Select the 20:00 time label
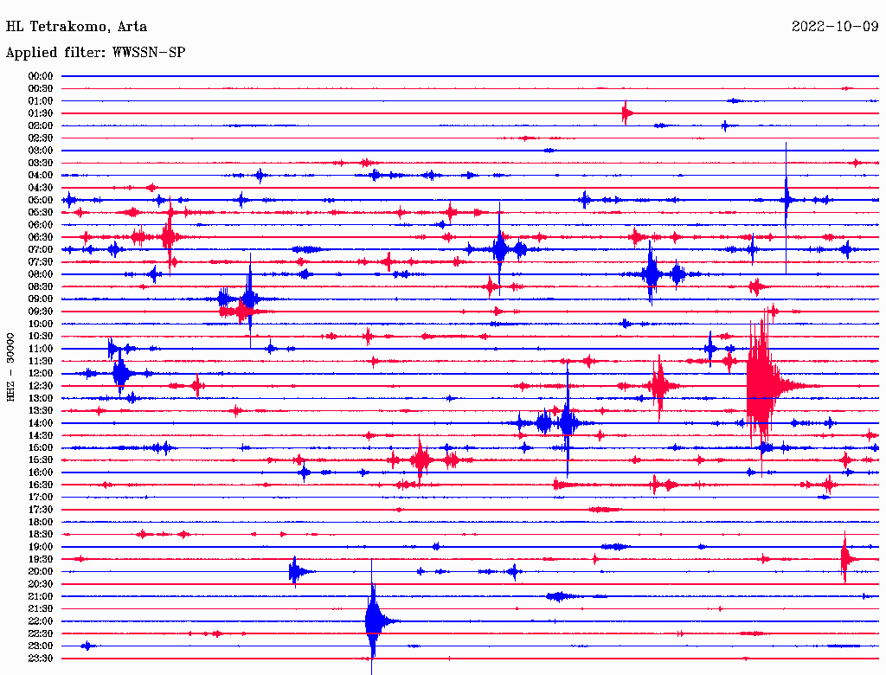The width and height of the screenshot is (886, 675). (41, 571)
